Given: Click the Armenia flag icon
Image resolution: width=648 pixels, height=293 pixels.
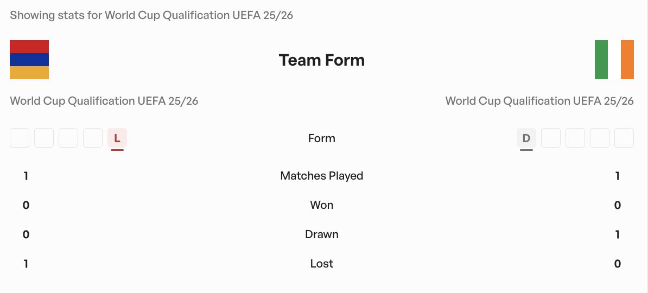Looking at the screenshot, I should [29, 60].
